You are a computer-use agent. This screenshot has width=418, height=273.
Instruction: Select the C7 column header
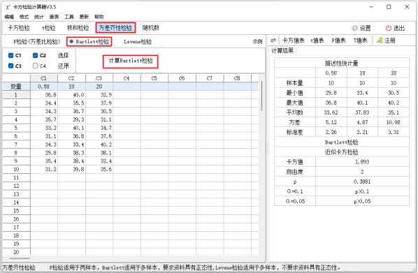click(x=210, y=78)
